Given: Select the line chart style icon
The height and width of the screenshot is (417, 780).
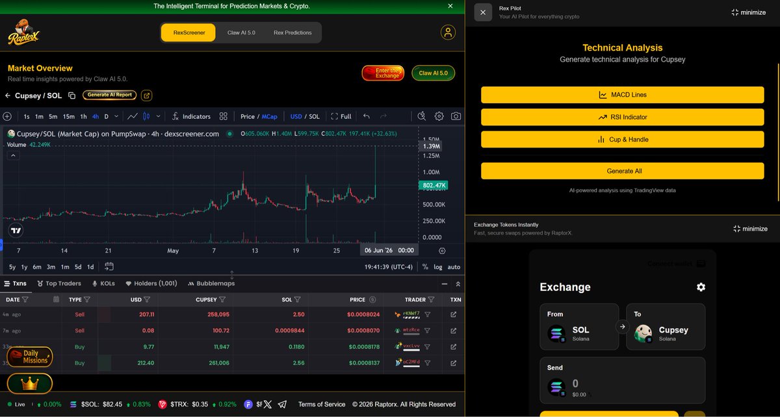Looking at the screenshot, I should point(133,116).
